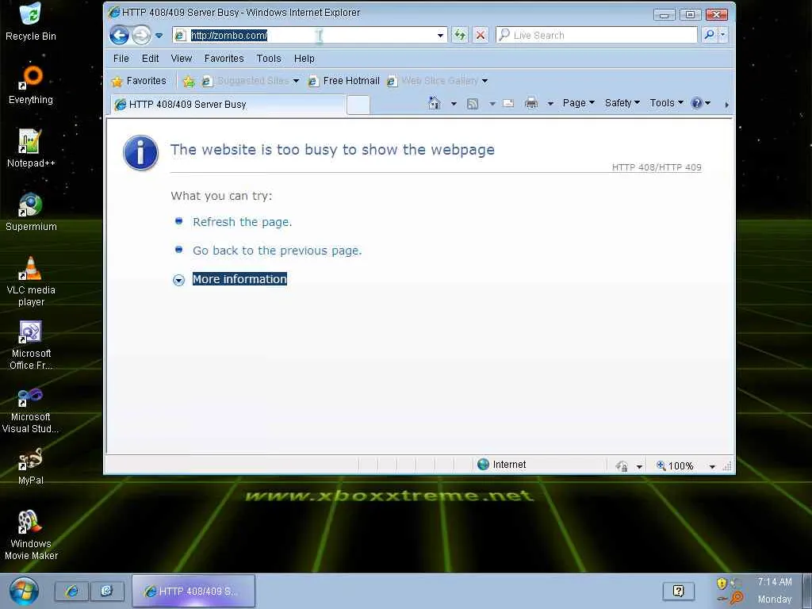Screen dimensions: 812x609
Task: Open the Favorites menu in menu bar
Action: (224, 59)
